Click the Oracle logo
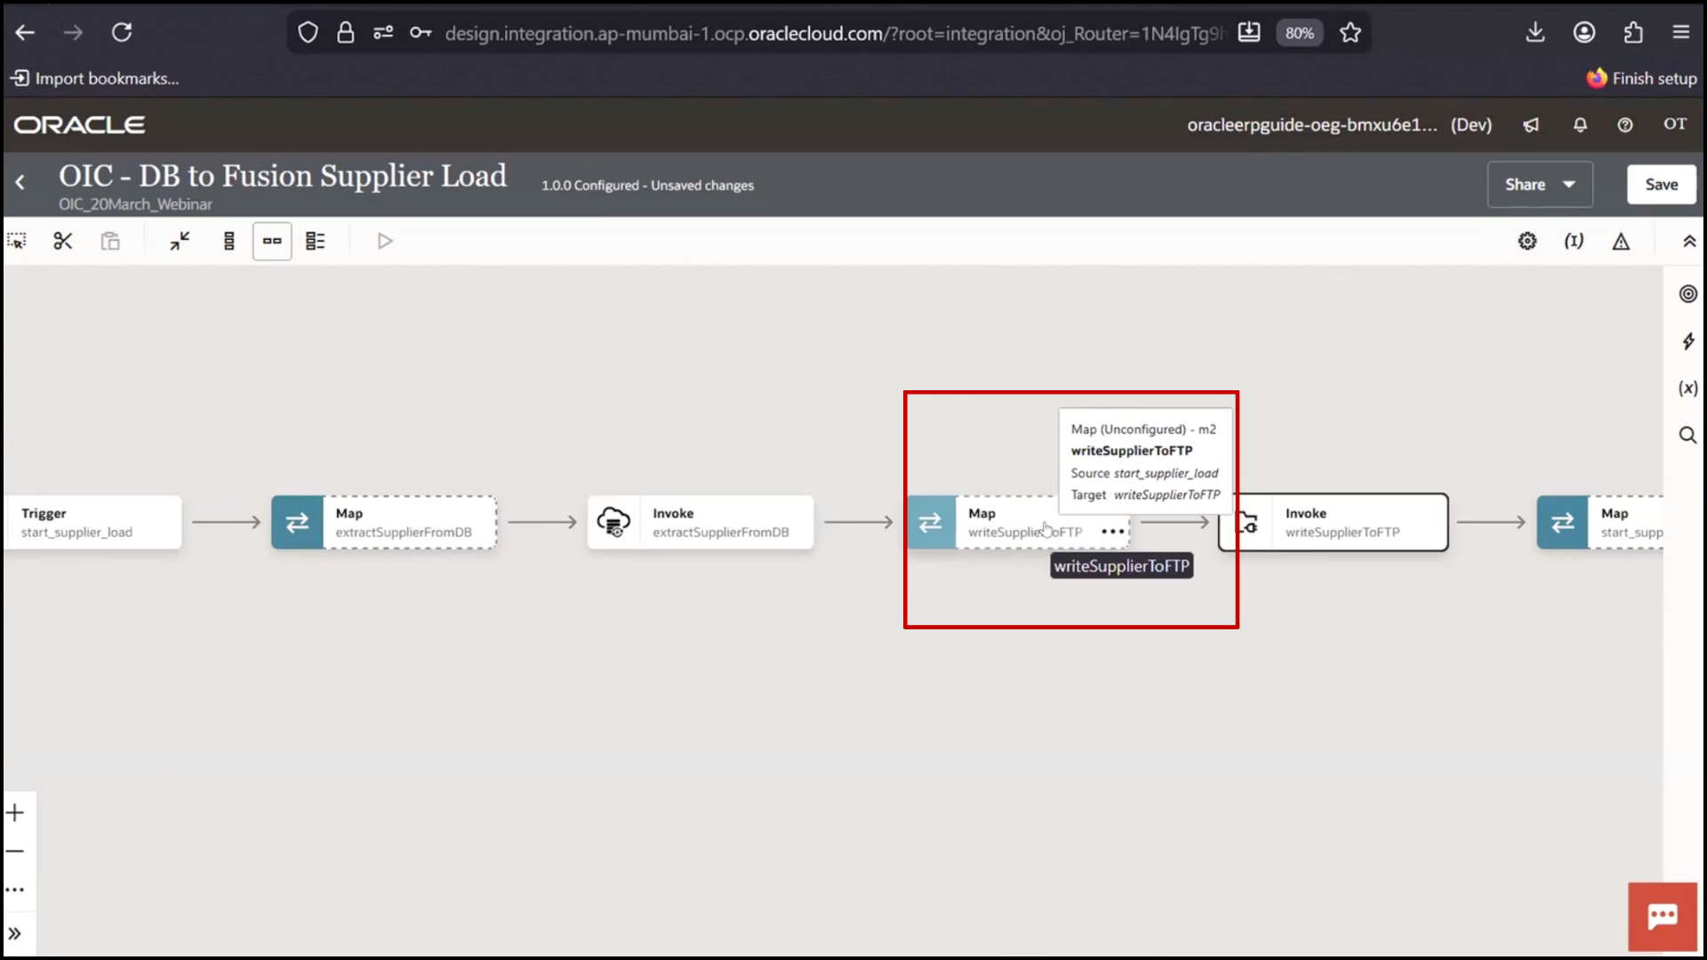 79,124
